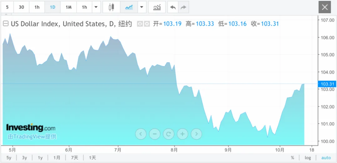Expand the chart style dropdown
Screen dimensions: 337x163
click(x=142, y=7)
